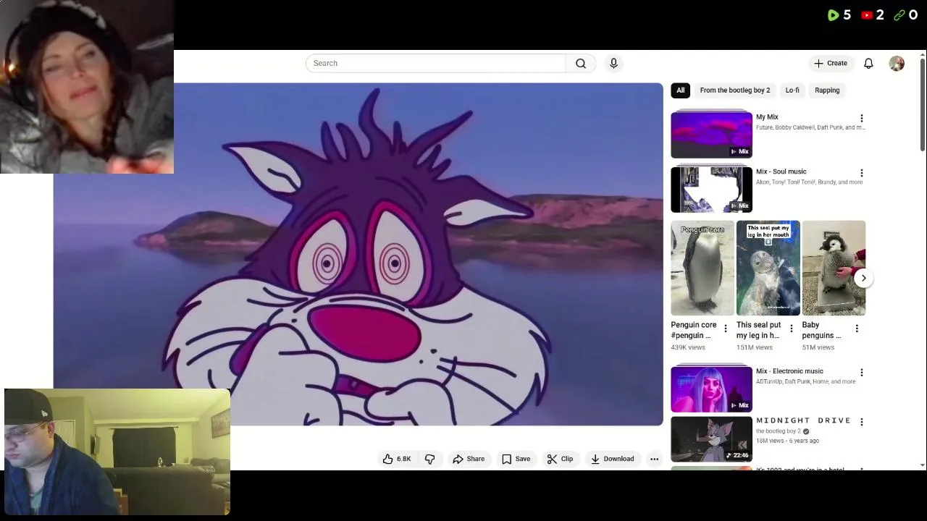The image size is (927, 521).
Task: Click the green play counter icon
Action: click(833, 15)
